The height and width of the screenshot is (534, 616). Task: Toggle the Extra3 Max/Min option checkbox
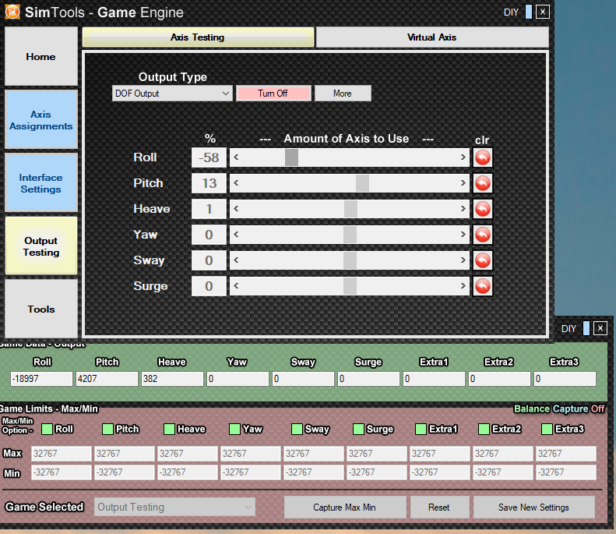[547, 429]
